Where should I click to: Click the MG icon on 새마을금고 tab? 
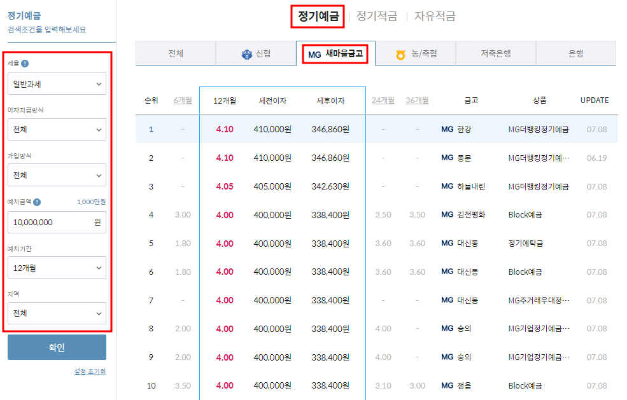point(314,54)
